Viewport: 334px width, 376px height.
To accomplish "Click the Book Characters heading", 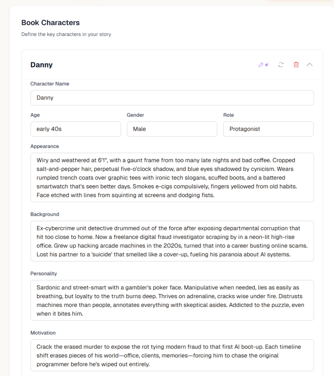I will pos(50,23).
